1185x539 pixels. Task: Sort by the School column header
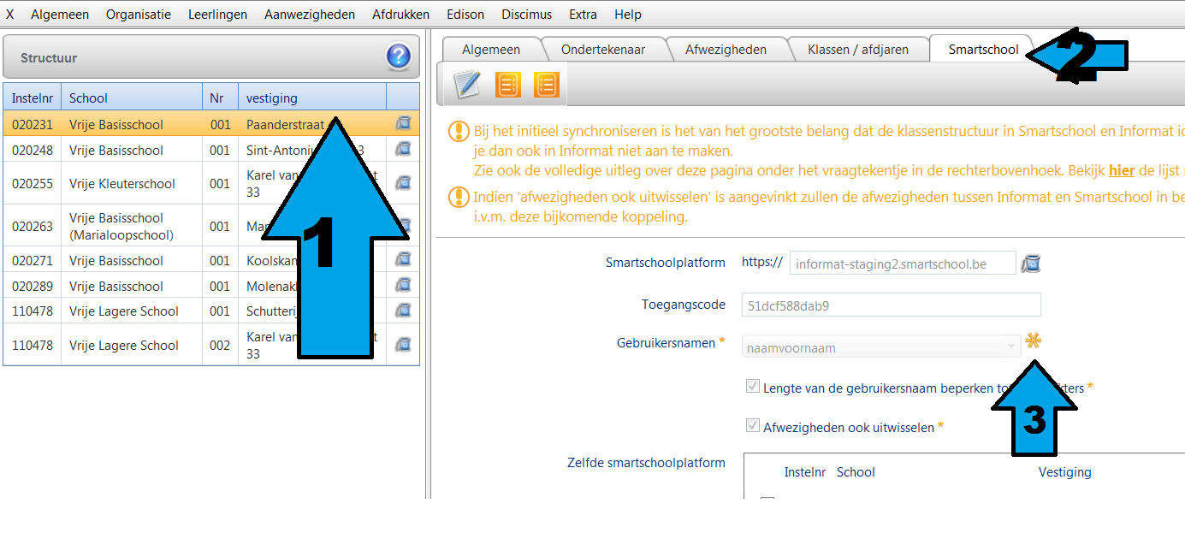click(x=132, y=98)
